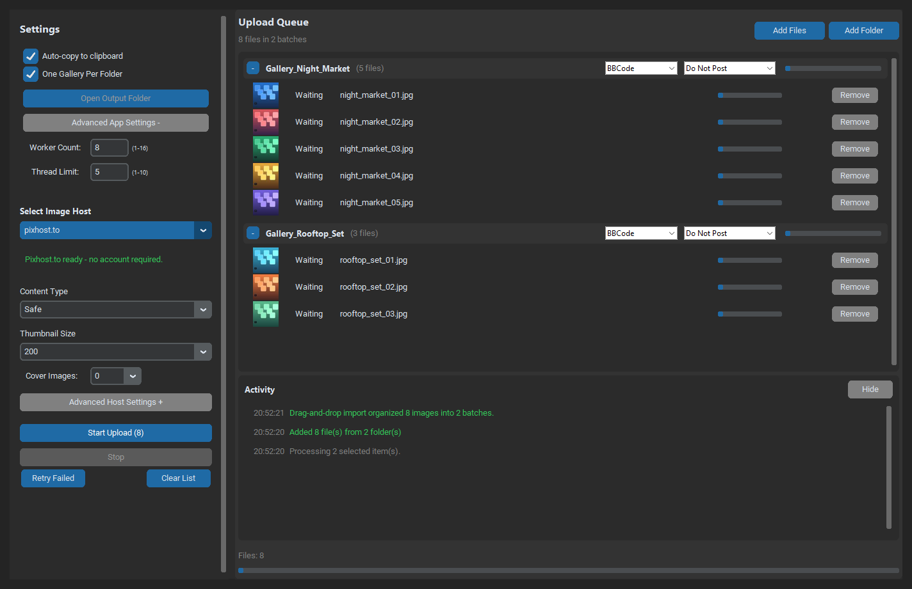912x589 pixels.
Task: Click the night_market_01.jpg thumbnail icon
Action: pos(266,95)
